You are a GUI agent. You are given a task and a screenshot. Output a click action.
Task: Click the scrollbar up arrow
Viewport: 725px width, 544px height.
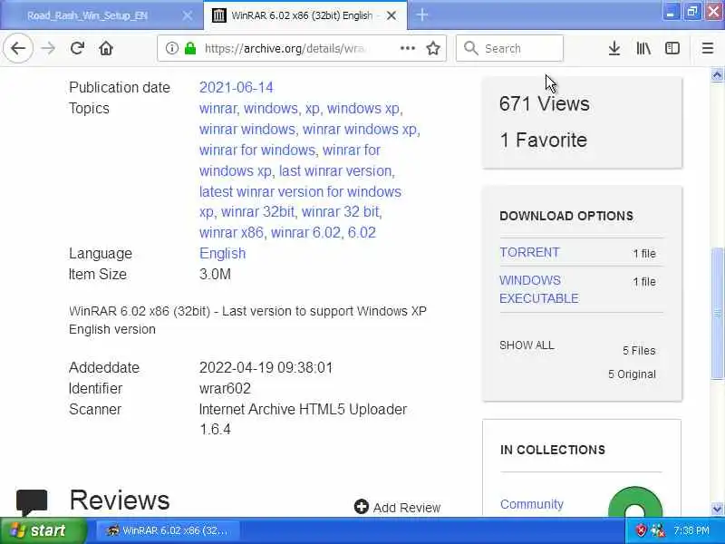(717, 74)
